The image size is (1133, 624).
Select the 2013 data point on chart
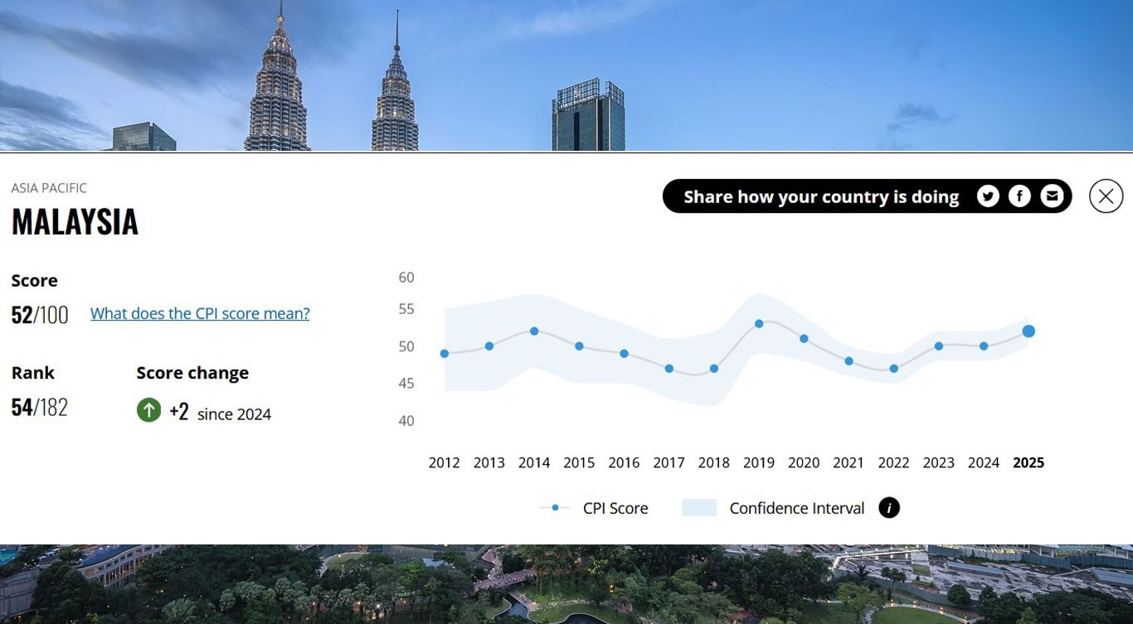click(489, 346)
